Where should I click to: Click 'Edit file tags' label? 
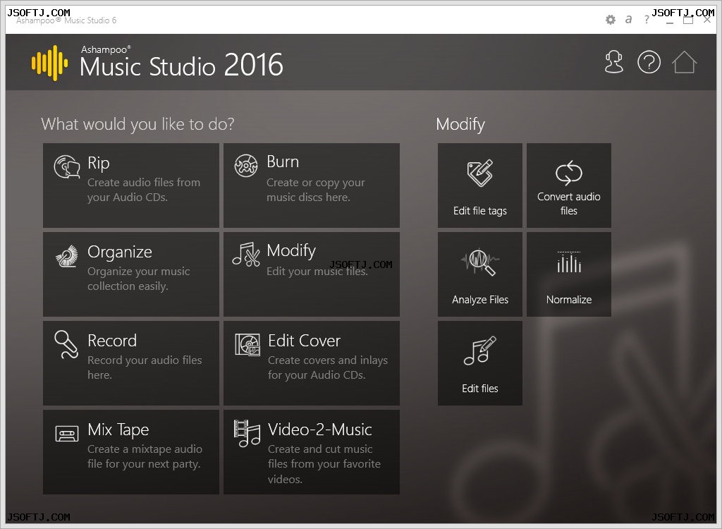click(x=479, y=211)
